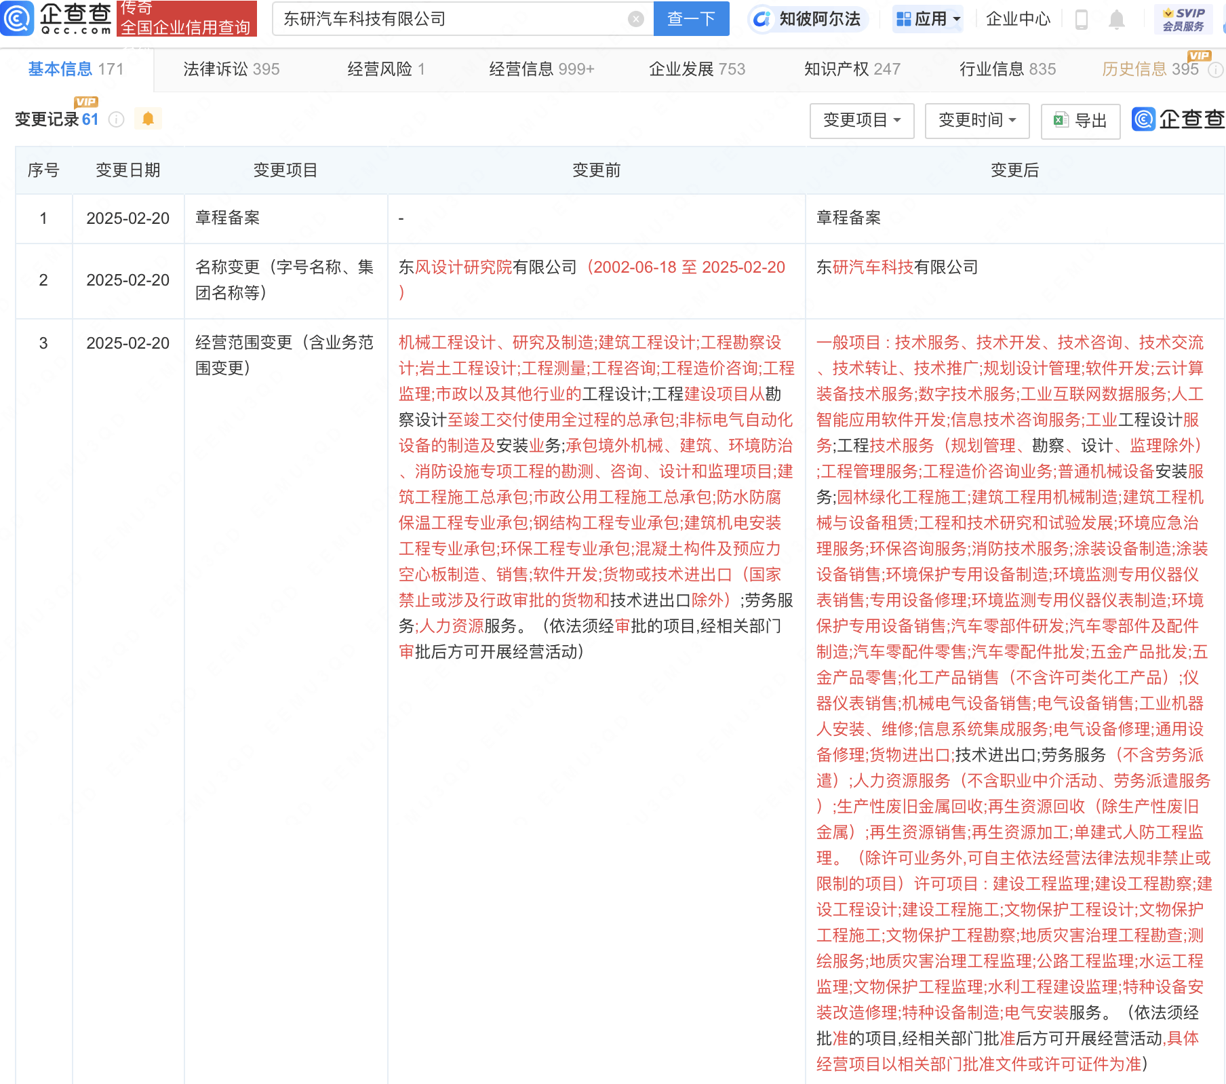Switch to 企业发展 tab
The image size is (1226, 1084).
pyautogui.click(x=697, y=69)
